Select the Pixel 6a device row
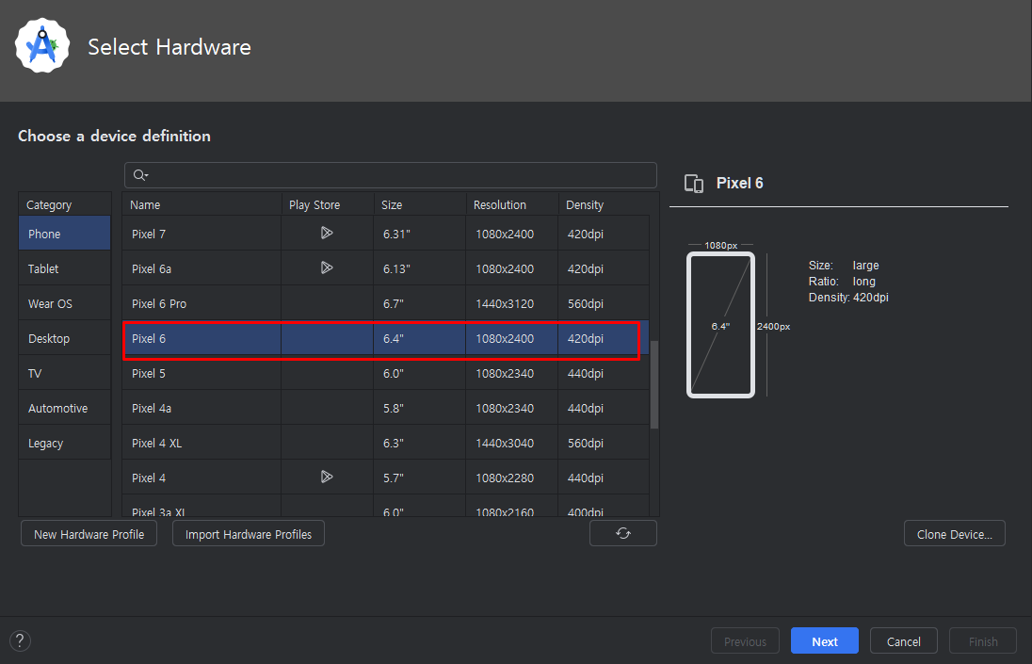This screenshot has height=664, width=1032. (386, 268)
